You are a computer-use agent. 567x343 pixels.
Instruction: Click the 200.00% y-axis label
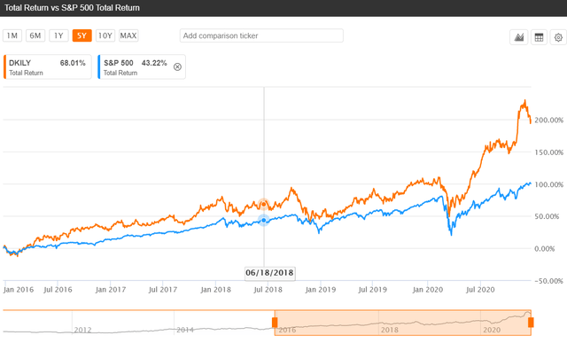pyautogui.click(x=549, y=121)
